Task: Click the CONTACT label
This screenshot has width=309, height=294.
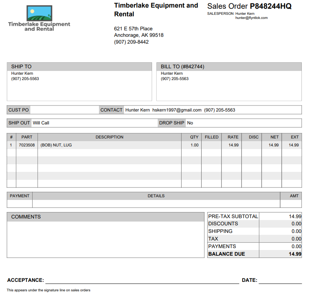Action: click(111, 110)
